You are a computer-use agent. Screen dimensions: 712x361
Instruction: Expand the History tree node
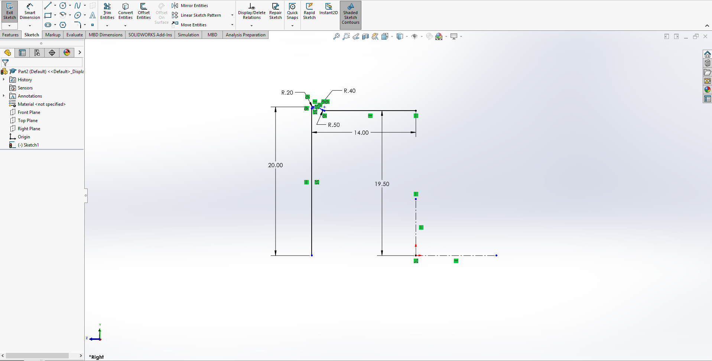(x=4, y=79)
